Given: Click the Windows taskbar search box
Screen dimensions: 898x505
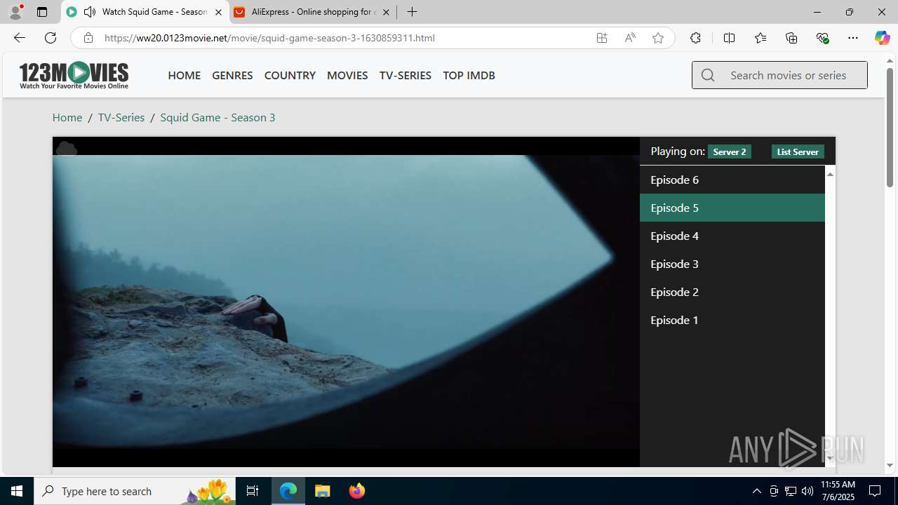Looking at the screenshot, I should coord(135,491).
